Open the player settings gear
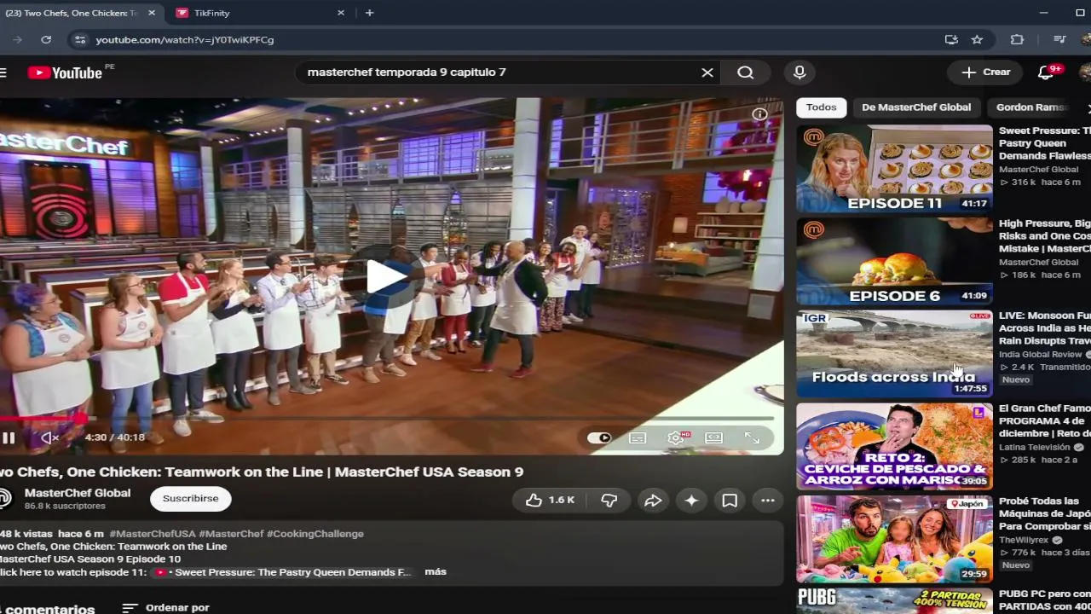The width and height of the screenshot is (1091, 614). tap(677, 437)
